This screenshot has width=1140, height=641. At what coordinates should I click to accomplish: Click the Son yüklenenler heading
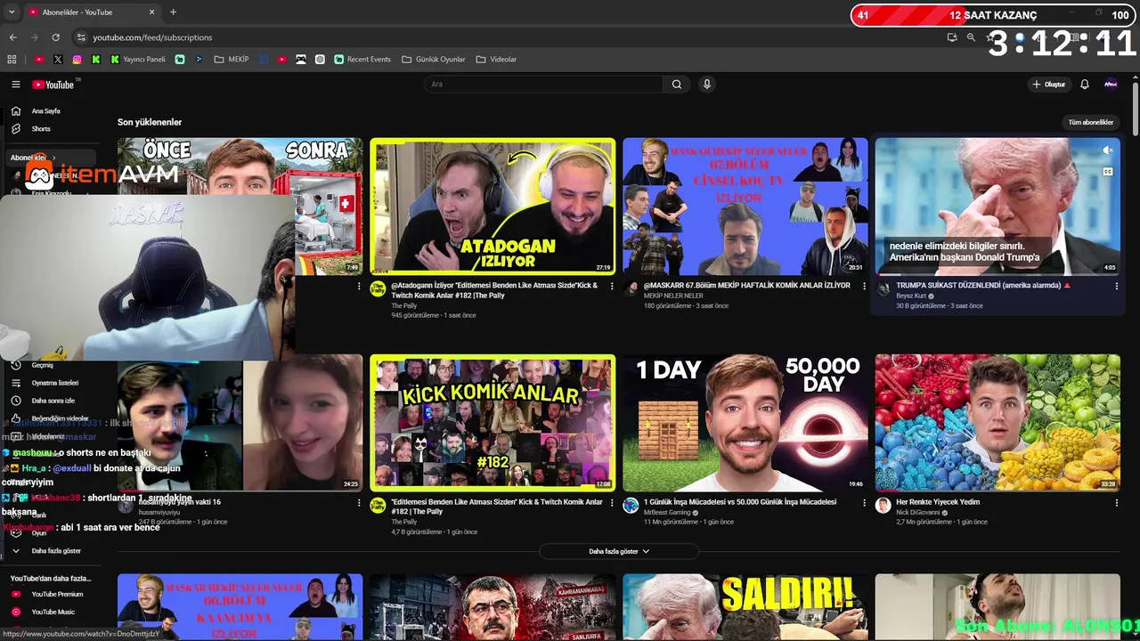point(150,122)
